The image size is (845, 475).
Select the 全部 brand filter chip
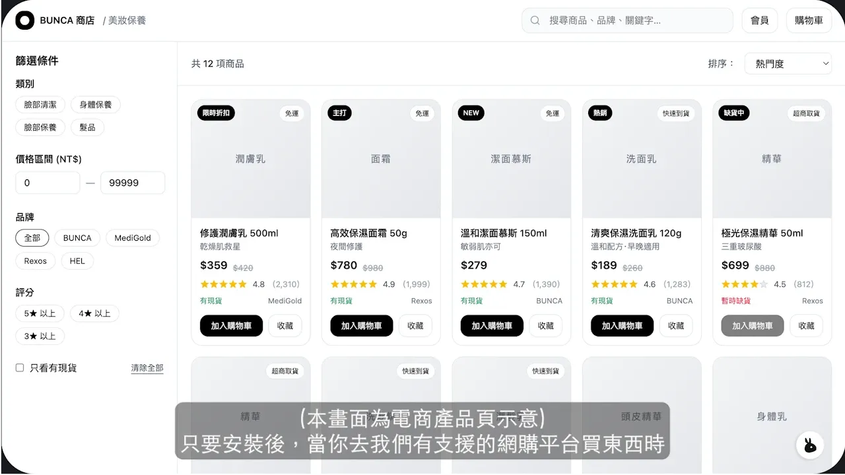tap(32, 238)
